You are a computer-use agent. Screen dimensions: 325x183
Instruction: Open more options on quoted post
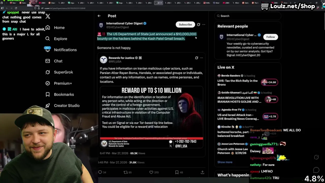click(202, 58)
